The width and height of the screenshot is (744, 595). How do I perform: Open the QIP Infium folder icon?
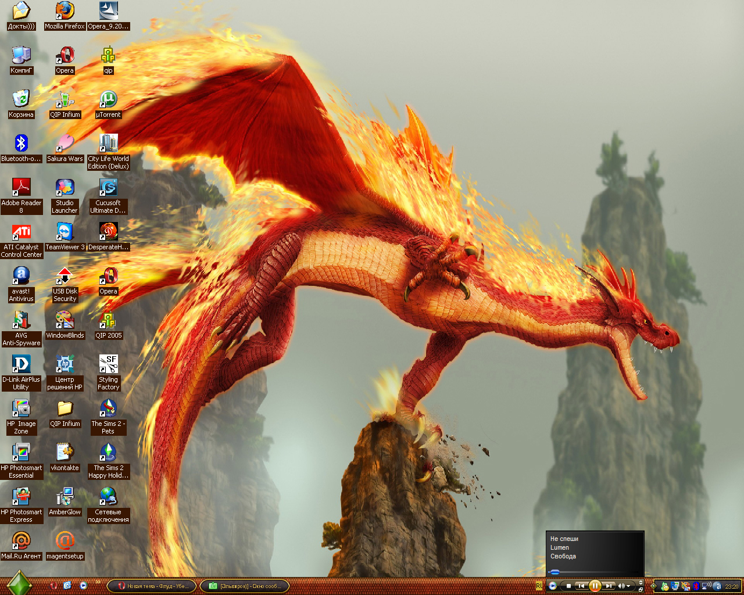(x=65, y=414)
